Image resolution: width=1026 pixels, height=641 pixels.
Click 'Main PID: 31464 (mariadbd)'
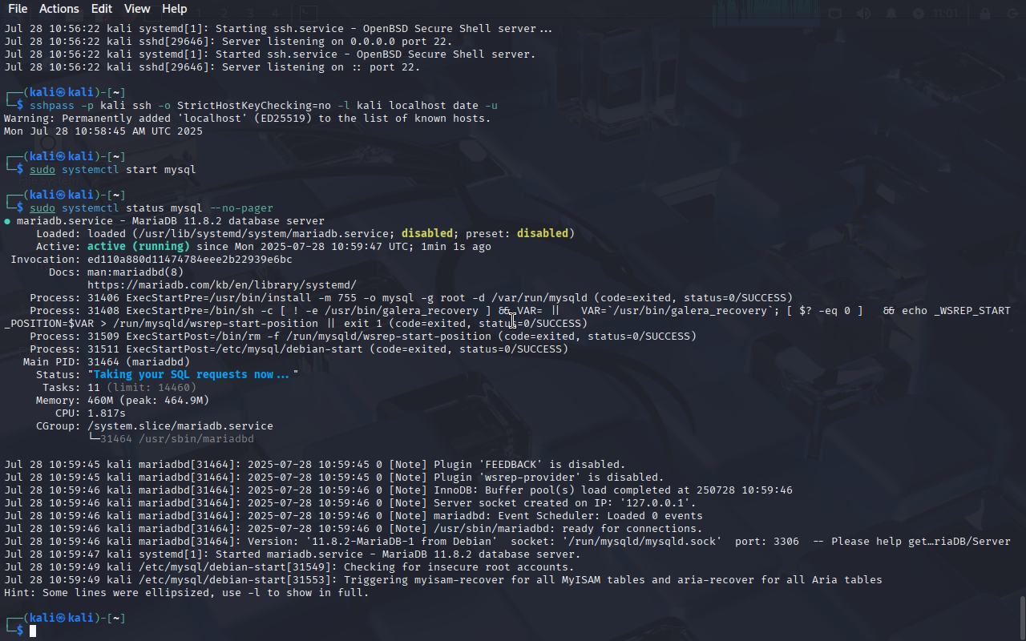[x=107, y=362]
